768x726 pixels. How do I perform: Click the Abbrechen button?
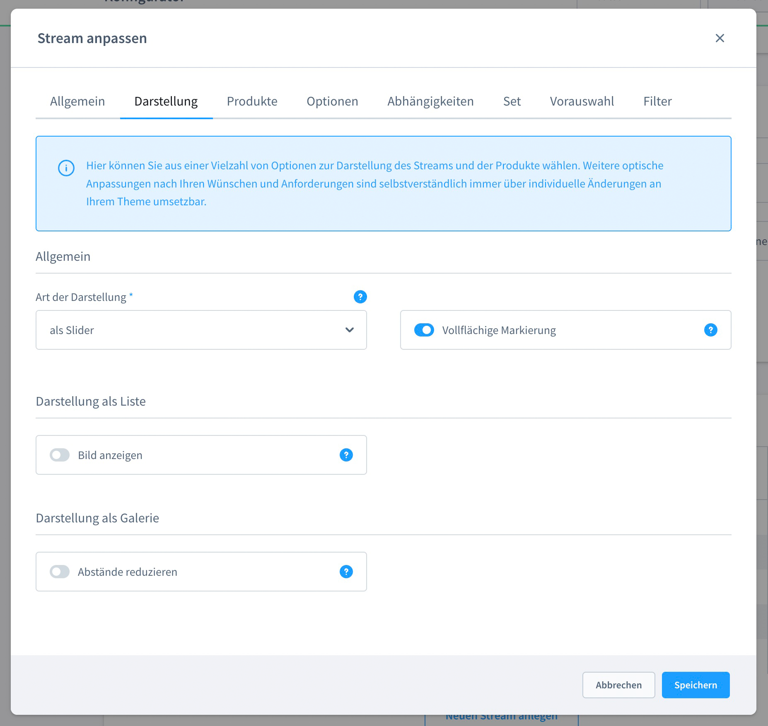click(x=619, y=685)
